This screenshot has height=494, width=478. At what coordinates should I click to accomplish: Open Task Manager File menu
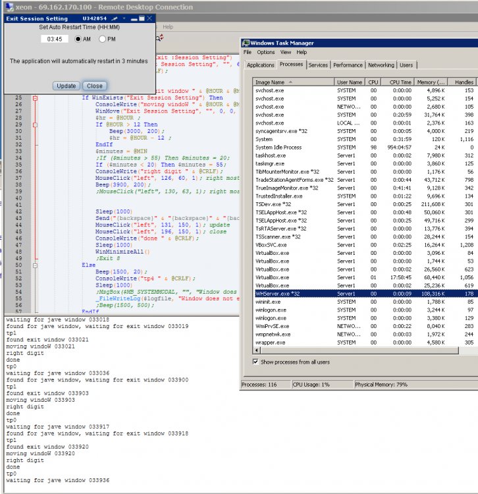(x=247, y=52)
